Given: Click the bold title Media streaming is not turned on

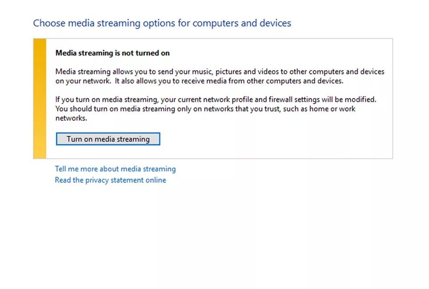Looking at the screenshot, I should 113,53.
